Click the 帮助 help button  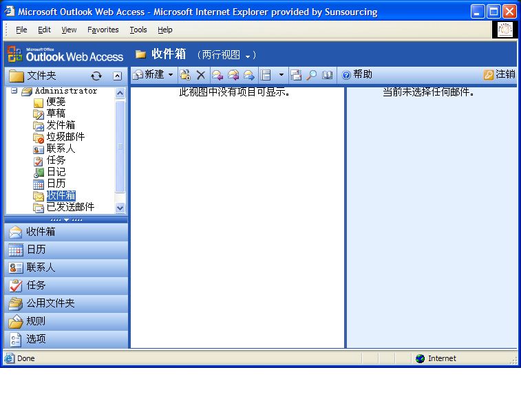[x=357, y=74]
